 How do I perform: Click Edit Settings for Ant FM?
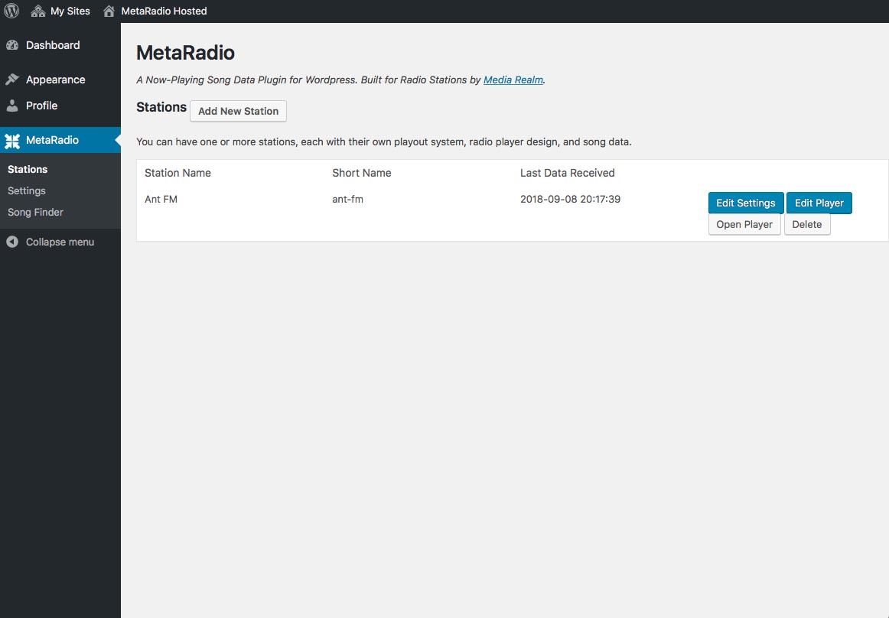tap(746, 203)
